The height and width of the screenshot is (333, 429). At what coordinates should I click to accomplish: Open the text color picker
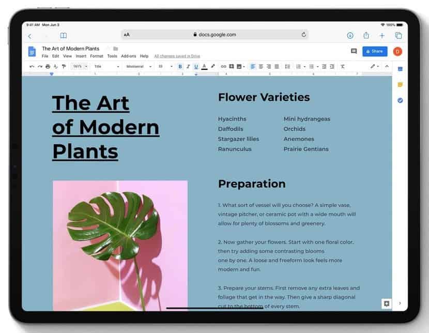[x=204, y=66]
